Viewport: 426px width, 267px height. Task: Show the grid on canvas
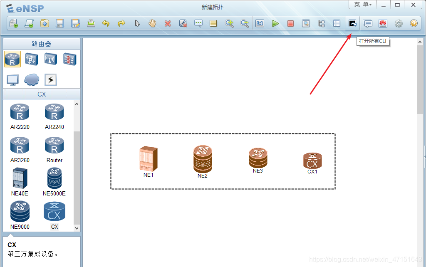click(337, 23)
